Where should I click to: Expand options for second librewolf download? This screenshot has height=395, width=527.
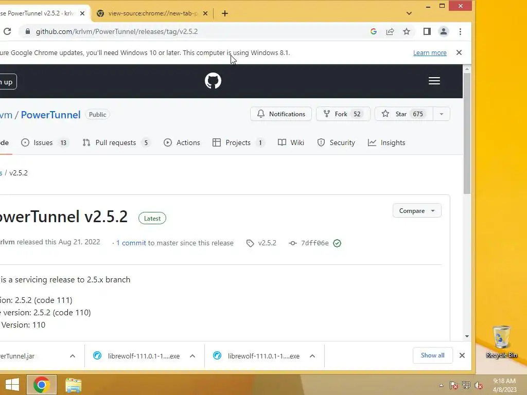pos(312,356)
